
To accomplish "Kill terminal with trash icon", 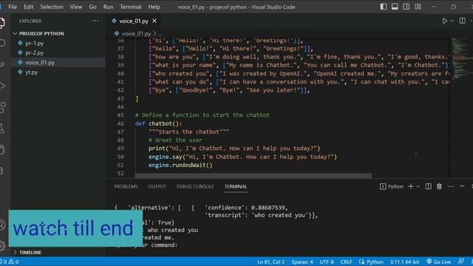I will 439,186.
